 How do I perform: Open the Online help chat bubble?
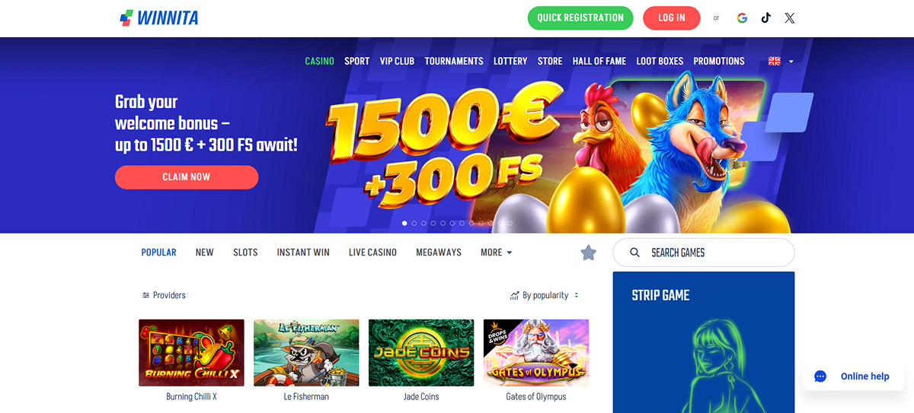click(853, 376)
